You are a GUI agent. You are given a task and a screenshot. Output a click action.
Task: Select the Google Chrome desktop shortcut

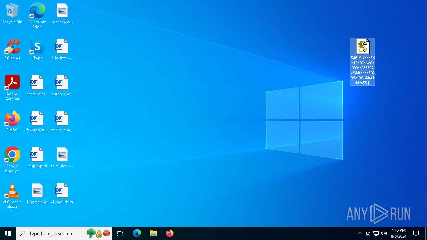tap(12, 160)
